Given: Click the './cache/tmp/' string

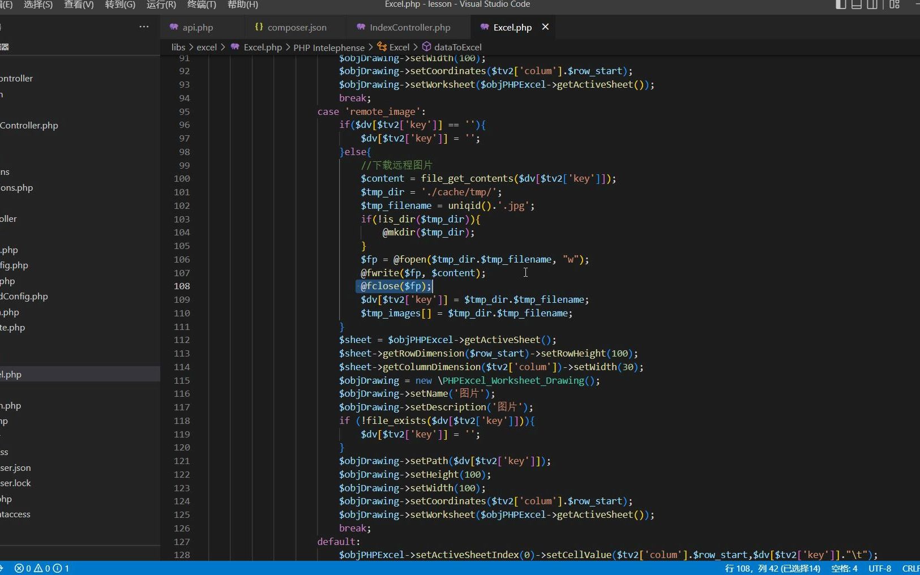Looking at the screenshot, I should pyautogui.click(x=459, y=192).
